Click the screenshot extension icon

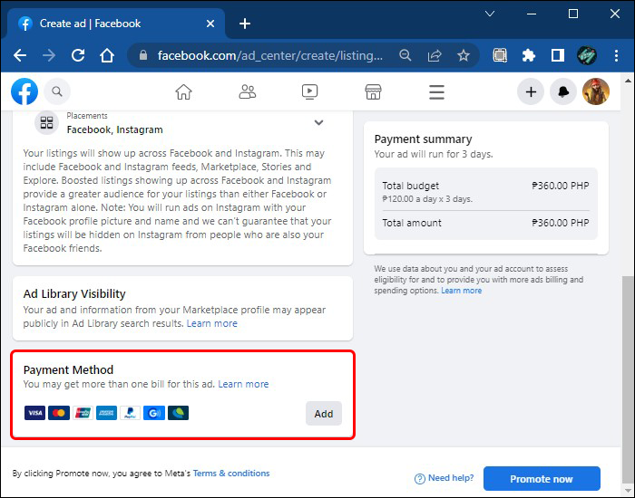(x=500, y=55)
